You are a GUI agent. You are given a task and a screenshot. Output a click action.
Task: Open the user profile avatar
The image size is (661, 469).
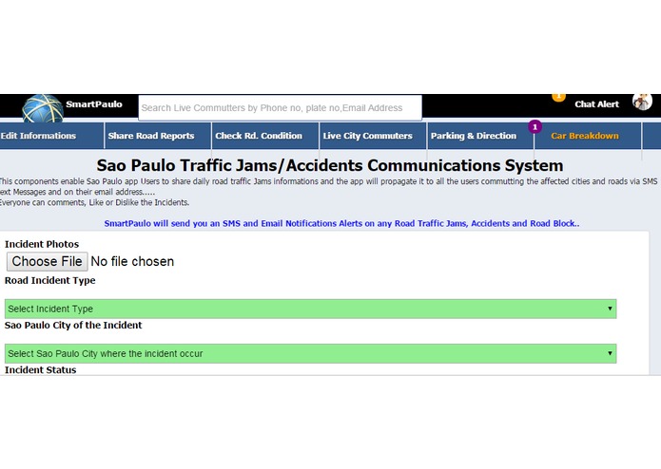point(642,102)
